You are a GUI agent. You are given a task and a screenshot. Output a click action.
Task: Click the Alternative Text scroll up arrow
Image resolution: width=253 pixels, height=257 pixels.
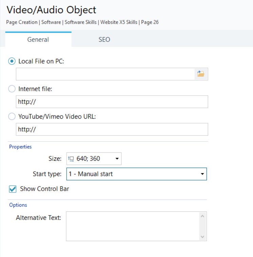[x=202, y=216]
